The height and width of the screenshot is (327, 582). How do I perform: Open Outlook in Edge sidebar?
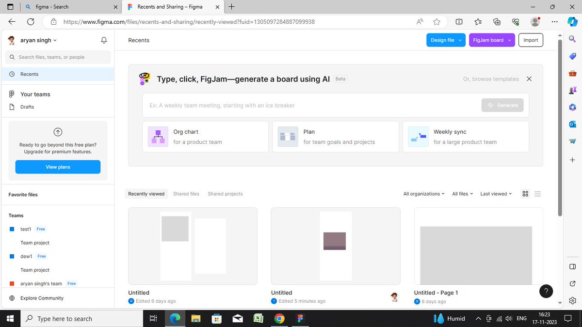coord(572,124)
